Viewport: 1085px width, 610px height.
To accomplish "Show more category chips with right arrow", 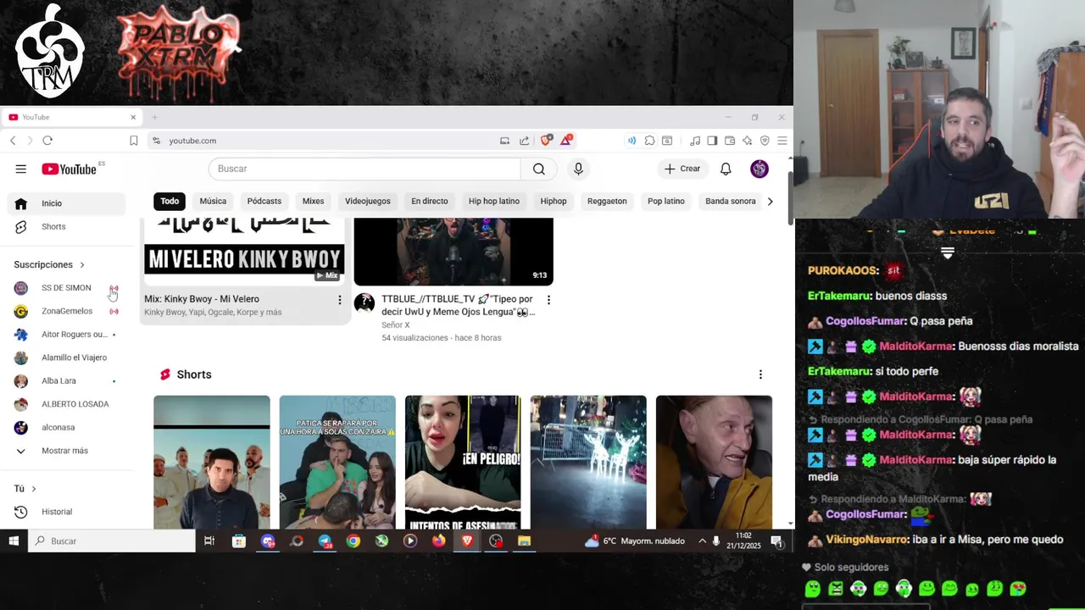I will (x=770, y=201).
